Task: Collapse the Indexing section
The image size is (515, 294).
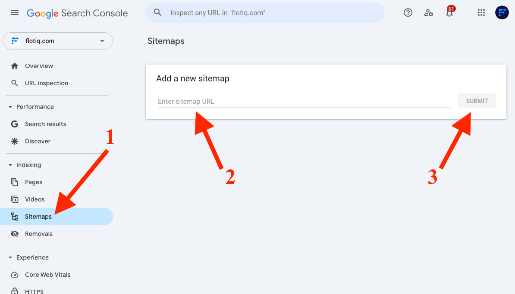Action: (x=10, y=165)
